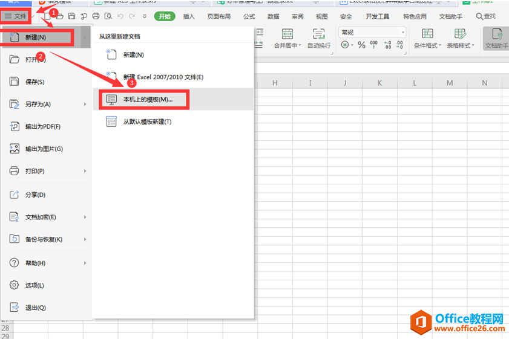Click the printer icon in quick toolbar
The image size is (509, 339).
click(x=96, y=16)
